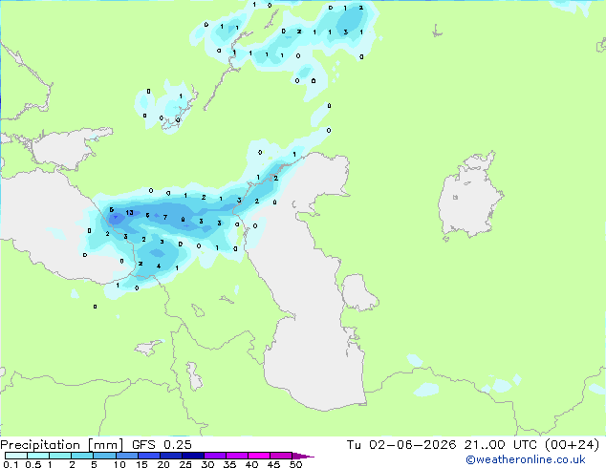Click the '13' precipitation value on the map

129,212
